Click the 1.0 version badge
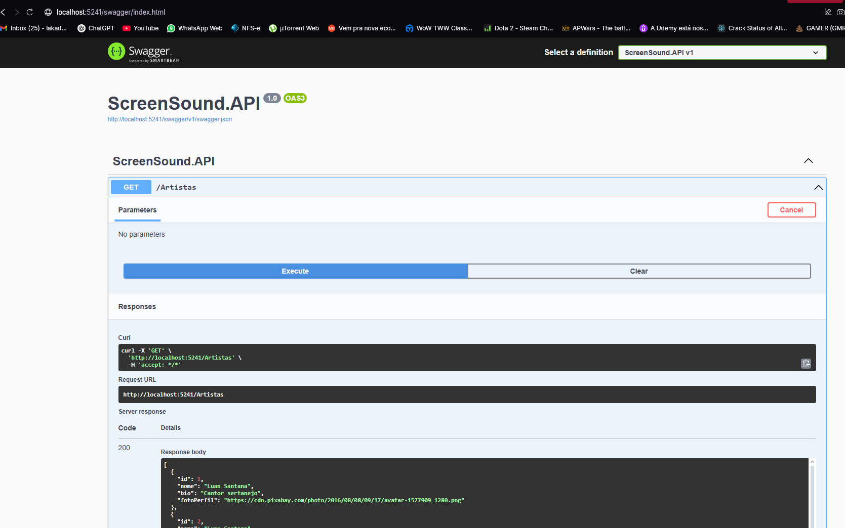This screenshot has width=845, height=528. 272,98
